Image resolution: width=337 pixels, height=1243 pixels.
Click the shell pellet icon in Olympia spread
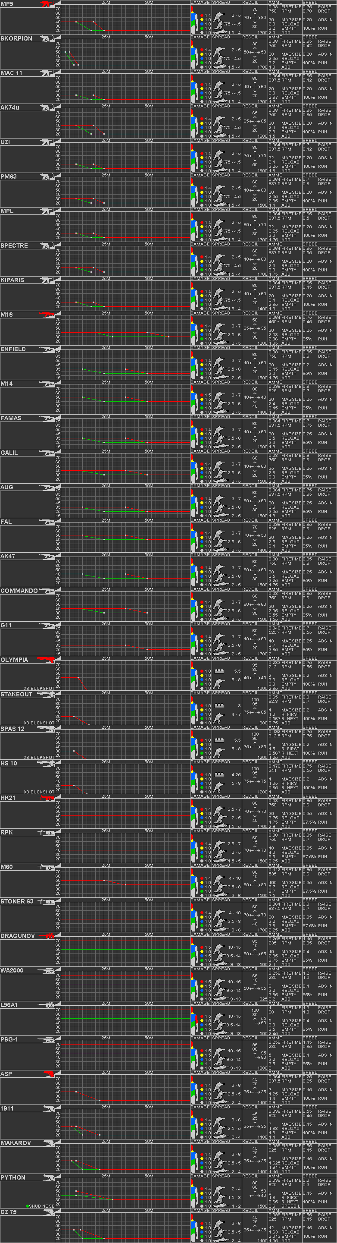(x=219, y=671)
